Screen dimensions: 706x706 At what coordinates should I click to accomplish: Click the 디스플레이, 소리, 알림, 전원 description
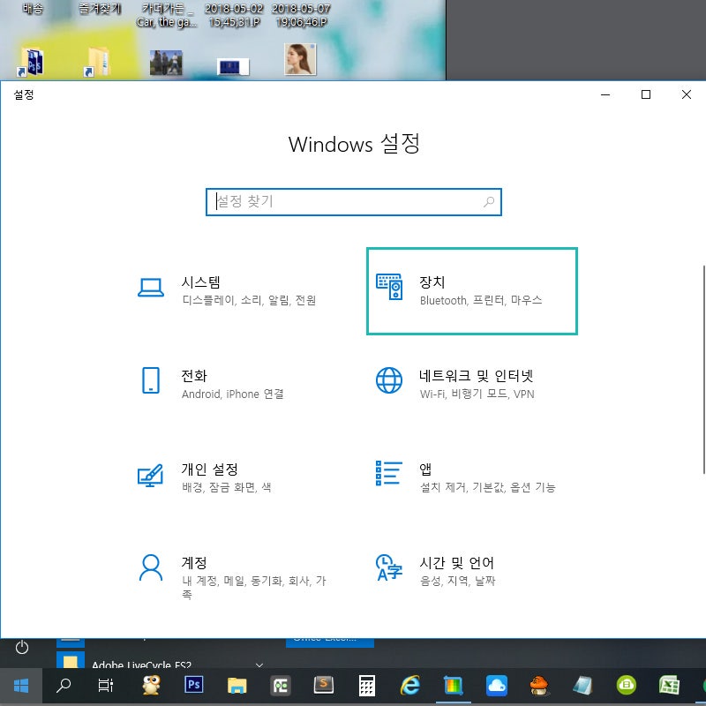249,300
